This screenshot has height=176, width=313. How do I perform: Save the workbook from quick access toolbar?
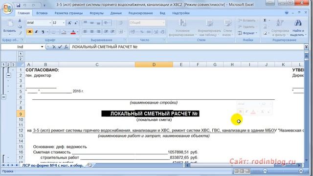coord(19,5)
